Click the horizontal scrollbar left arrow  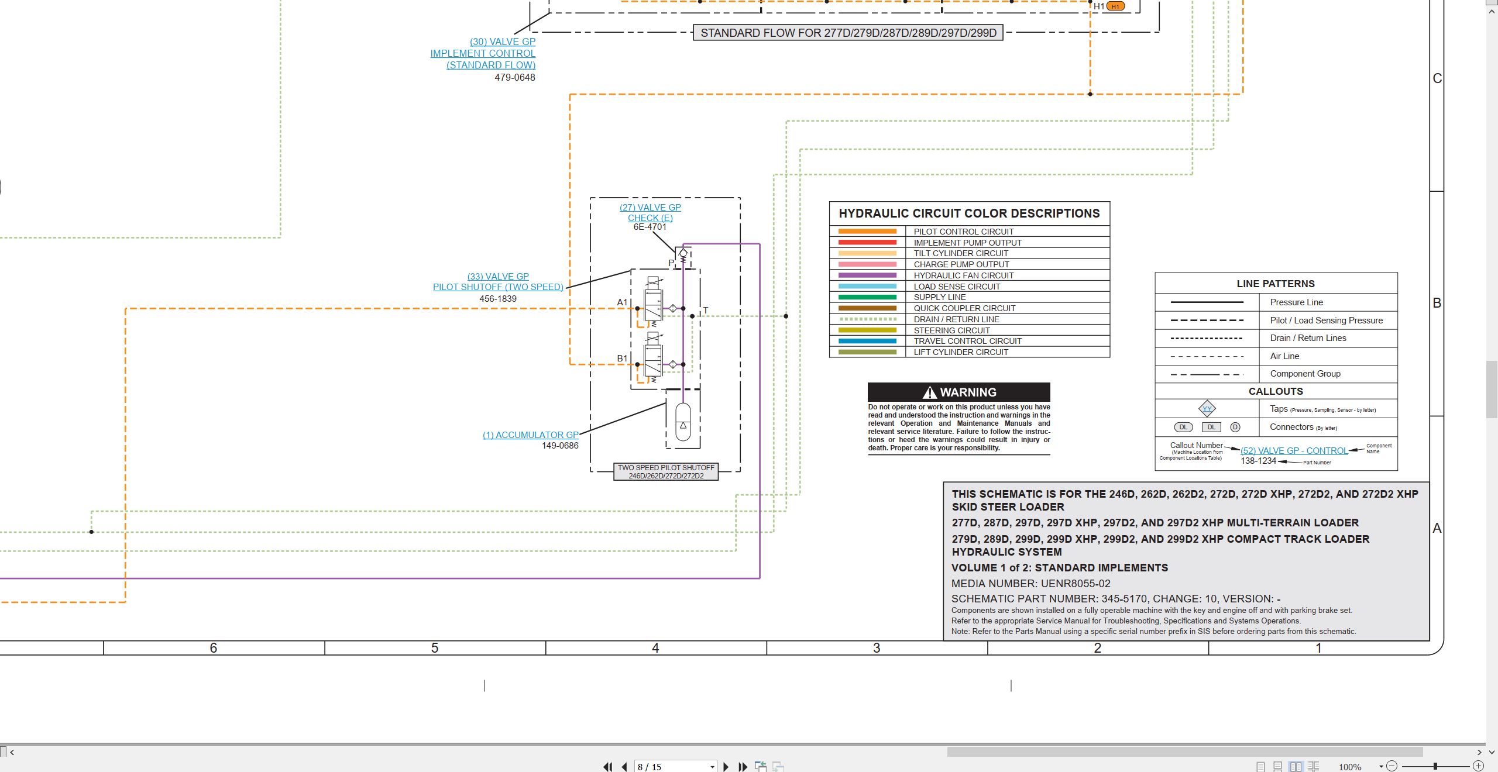click(12, 752)
